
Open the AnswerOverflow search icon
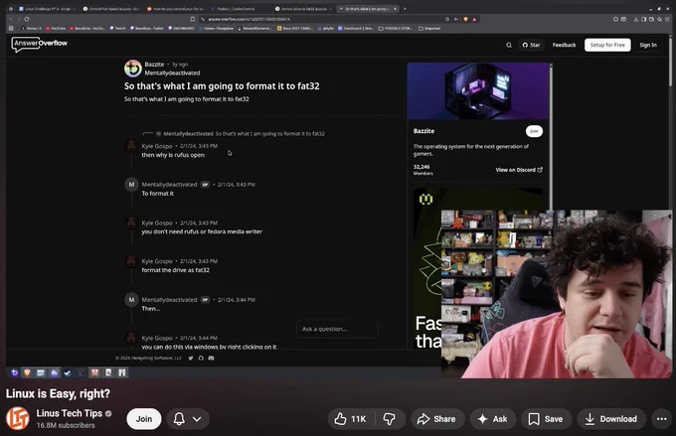[509, 45]
